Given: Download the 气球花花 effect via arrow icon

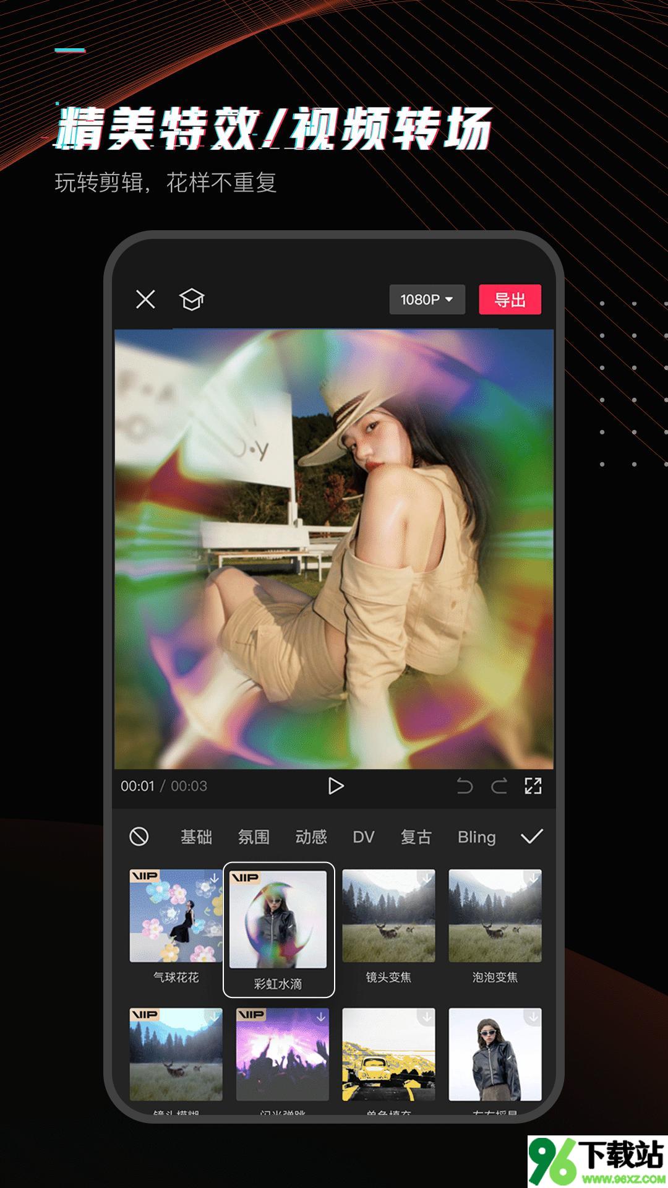Looking at the screenshot, I should coord(214,878).
